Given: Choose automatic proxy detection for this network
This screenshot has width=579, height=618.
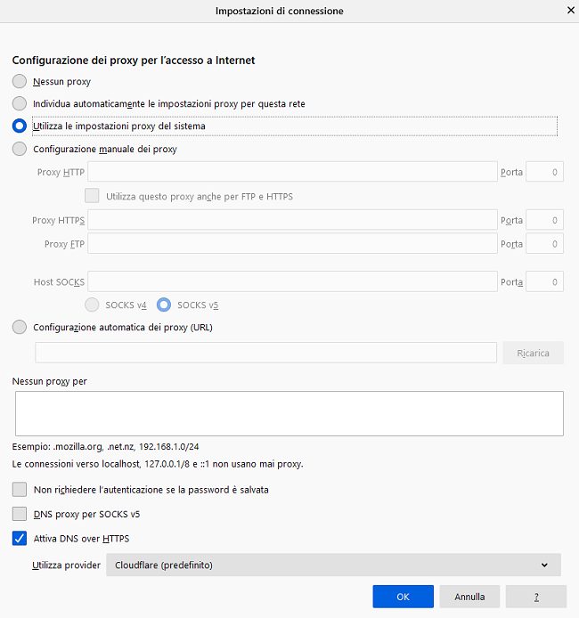Looking at the screenshot, I should (20, 103).
